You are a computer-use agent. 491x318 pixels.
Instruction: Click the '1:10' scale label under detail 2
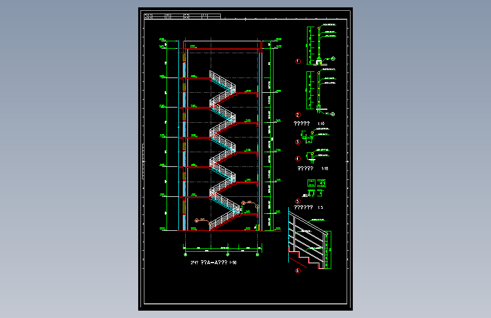(321, 123)
